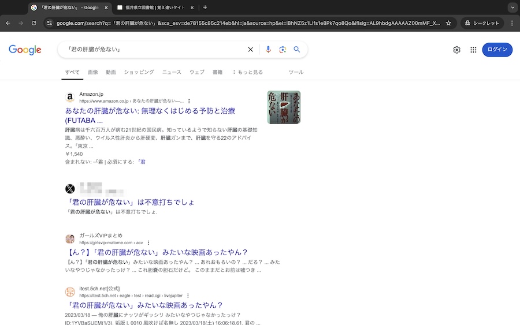Select the ニュース search tab
The image size is (520, 325).
(x=172, y=72)
